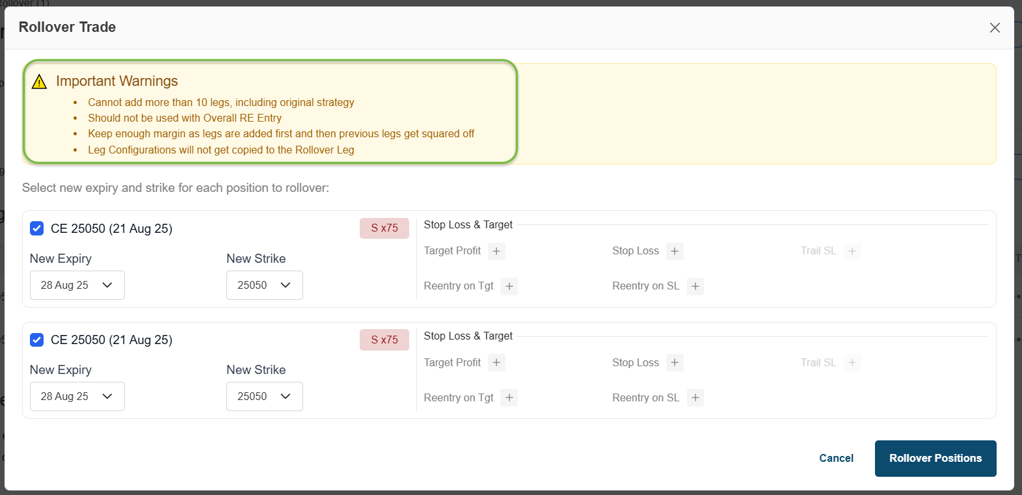Open New Strike dropdown for second leg
Image resolution: width=1022 pixels, height=495 pixels.
pyautogui.click(x=264, y=397)
